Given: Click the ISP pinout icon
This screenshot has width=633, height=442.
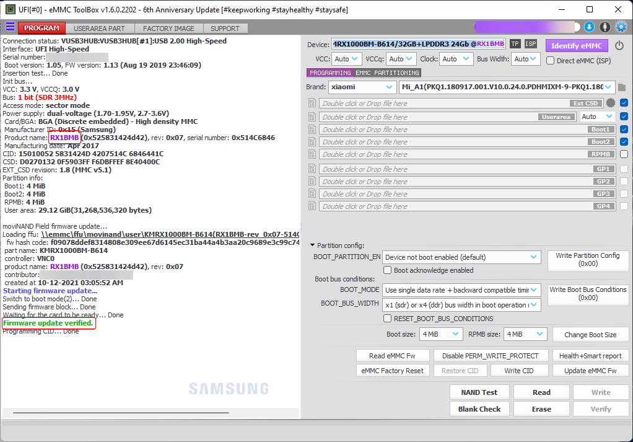Looking at the screenshot, I should pos(530,43).
